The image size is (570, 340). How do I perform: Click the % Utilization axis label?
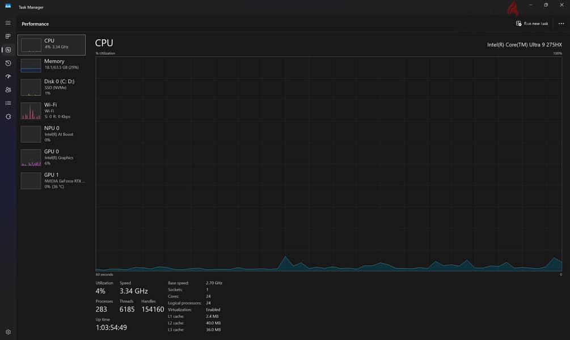(105, 53)
